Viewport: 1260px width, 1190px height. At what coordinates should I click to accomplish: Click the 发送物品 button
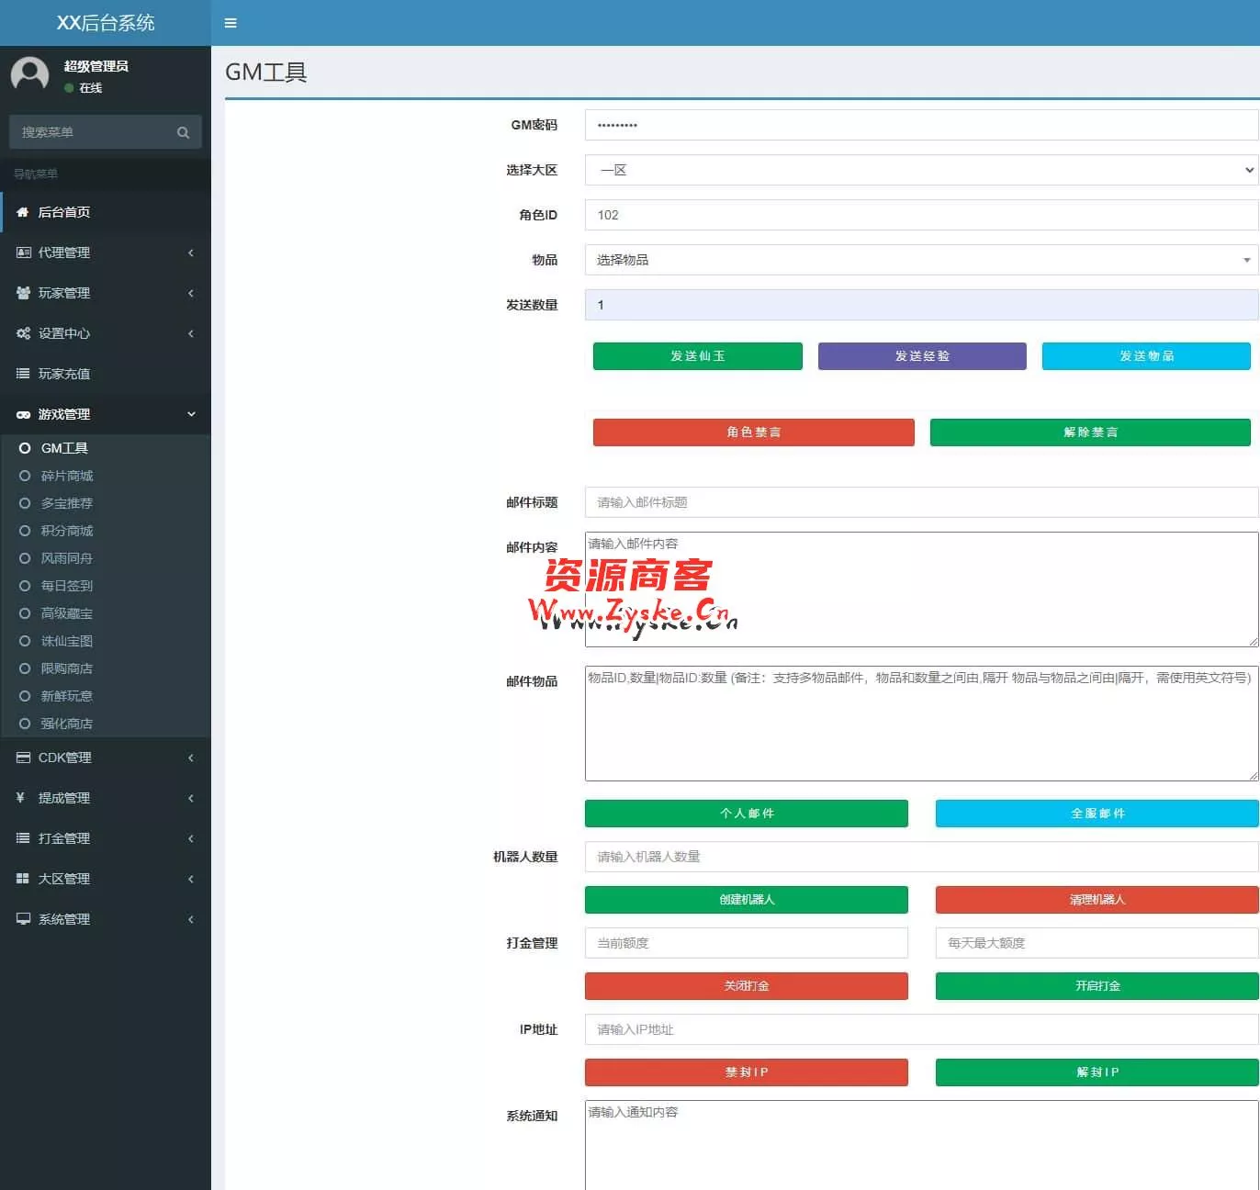1146,356
